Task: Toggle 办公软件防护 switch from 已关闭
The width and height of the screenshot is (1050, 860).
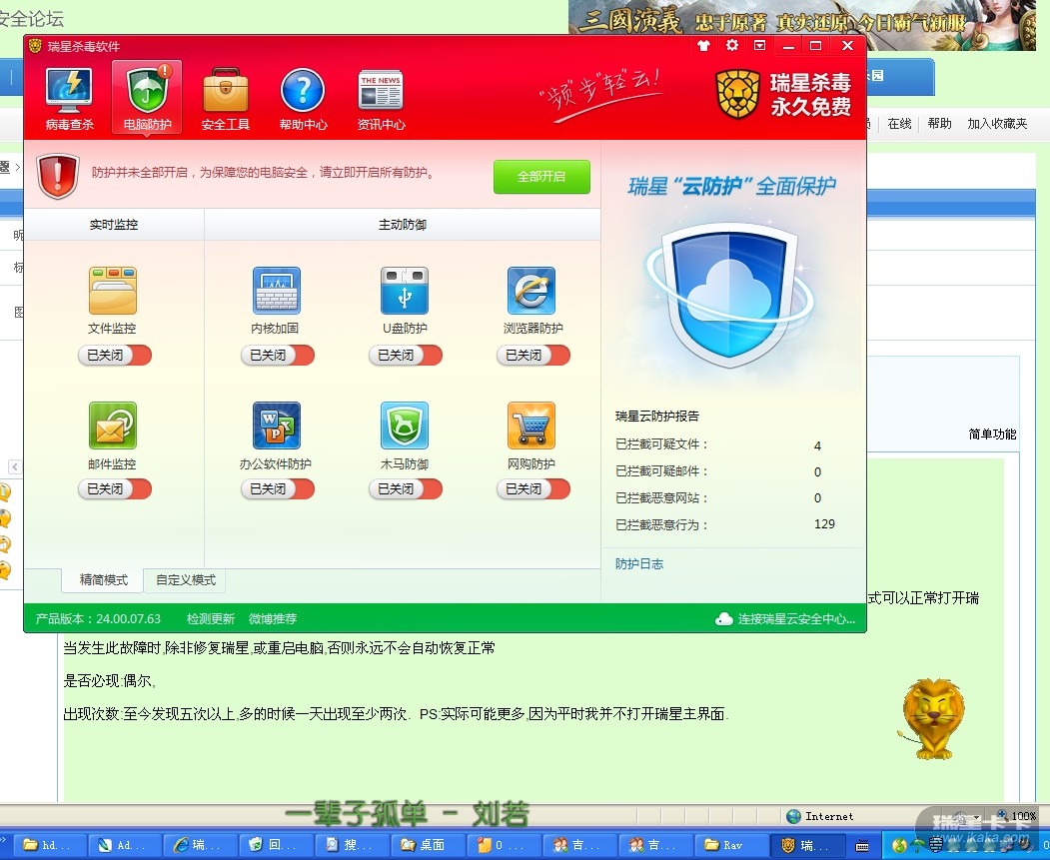Action: tap(278, 489)
